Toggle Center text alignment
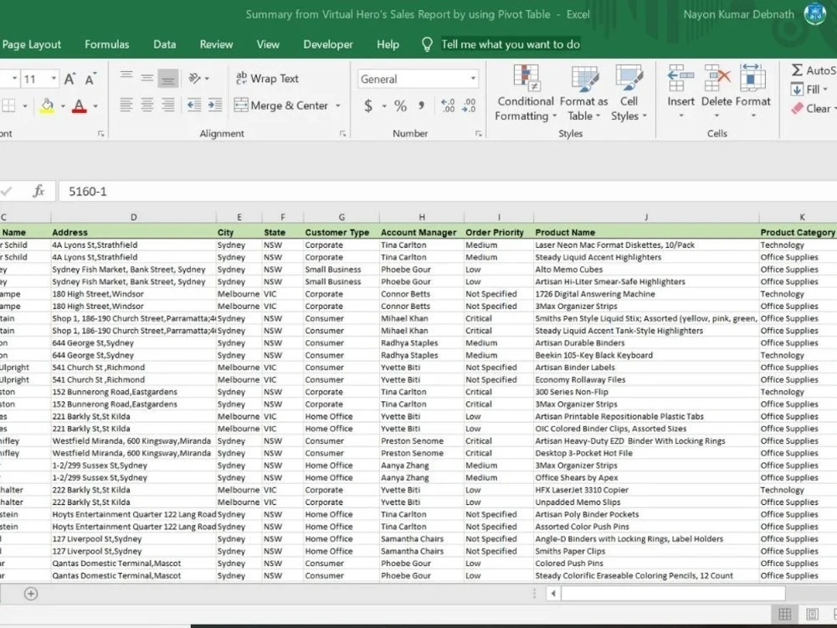 146,105
